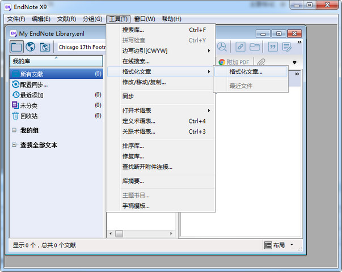Open the 编辑(E) menu
Image resolution: width=342 pixels, height=272 pixels.
pyautogui.click(x=41, y=19)
